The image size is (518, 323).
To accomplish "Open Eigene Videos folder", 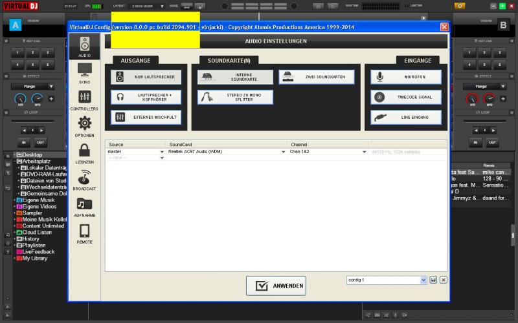I will click(39, 207).
